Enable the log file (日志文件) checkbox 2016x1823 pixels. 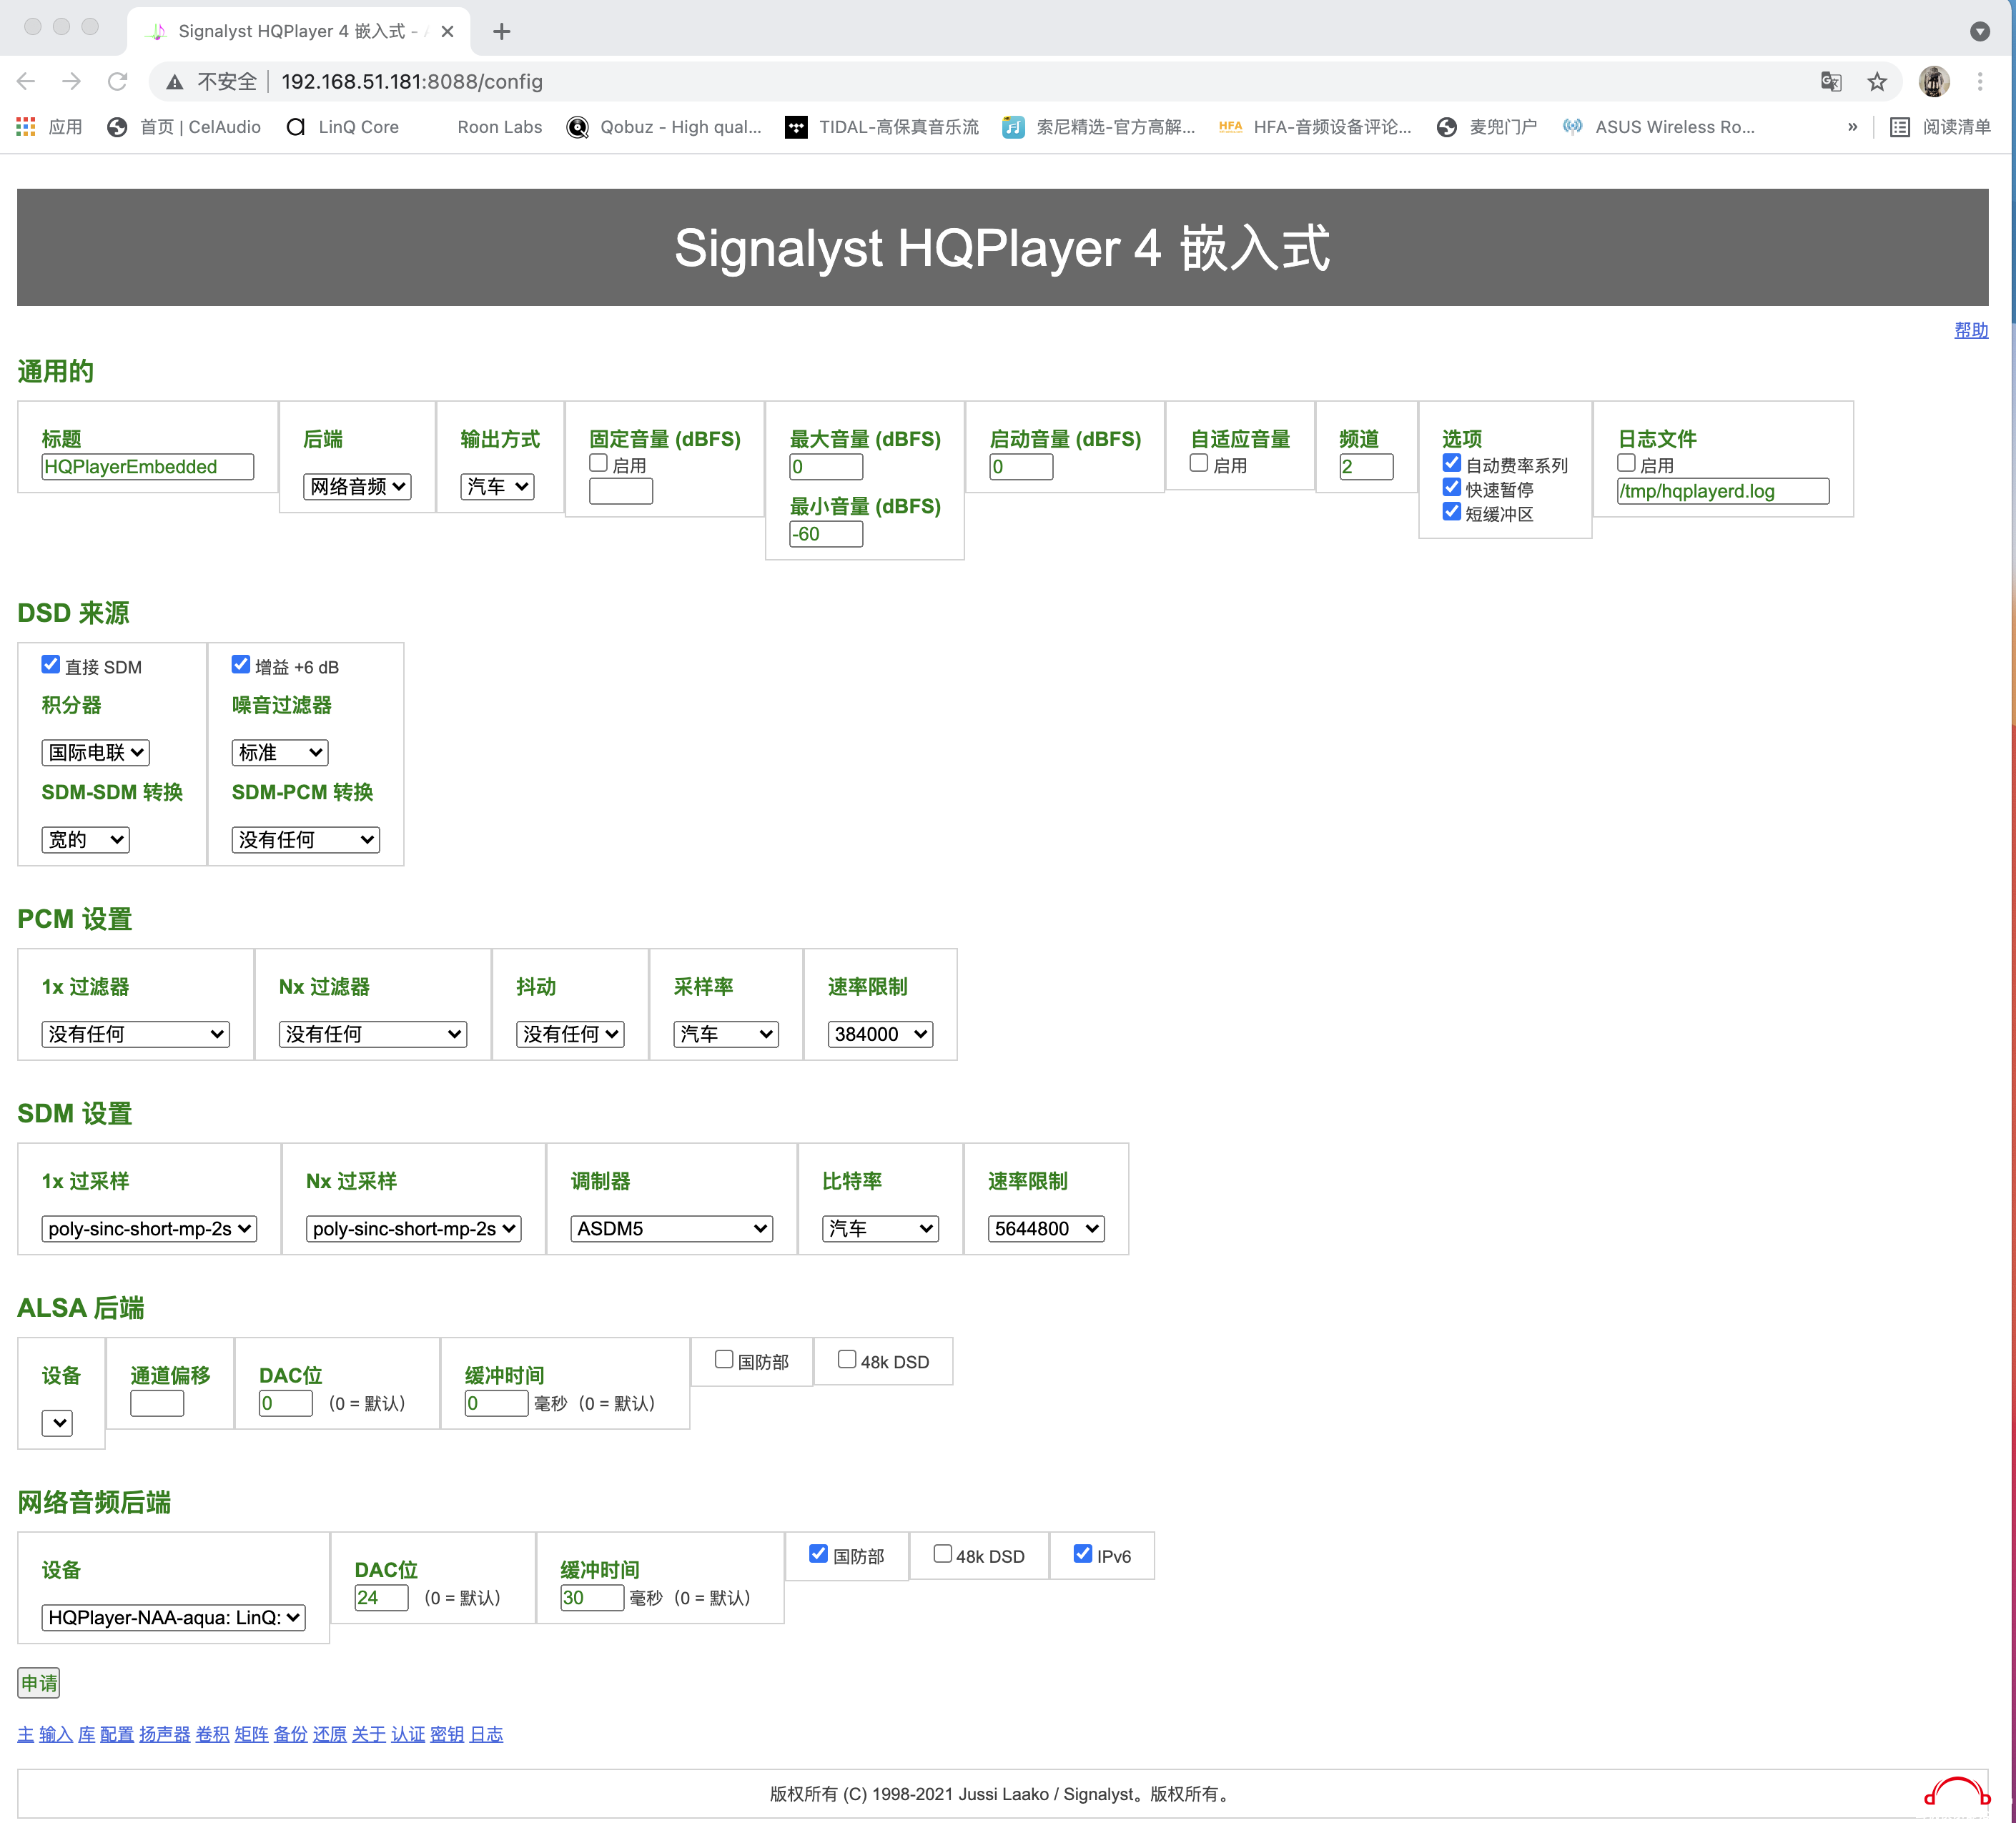pos(1627,463)
